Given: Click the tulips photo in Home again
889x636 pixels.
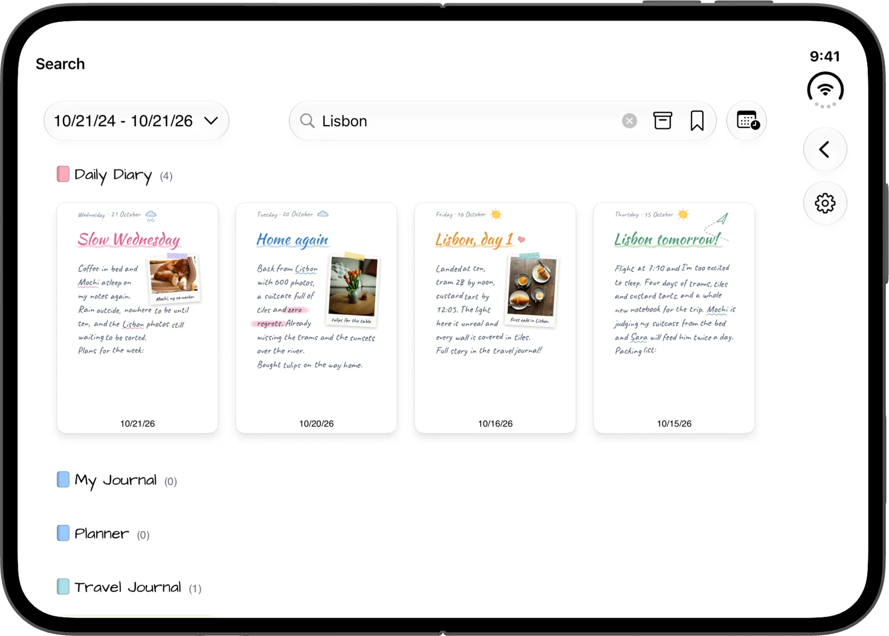Looking at the screenshot, I should tap(352, 289).
